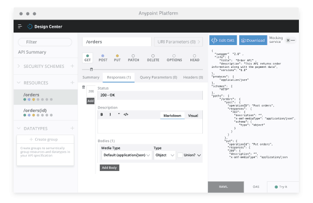Open the Media Type dropdown
The height and width of the screenshot is (203, 313).
click(x=127, y=155)
